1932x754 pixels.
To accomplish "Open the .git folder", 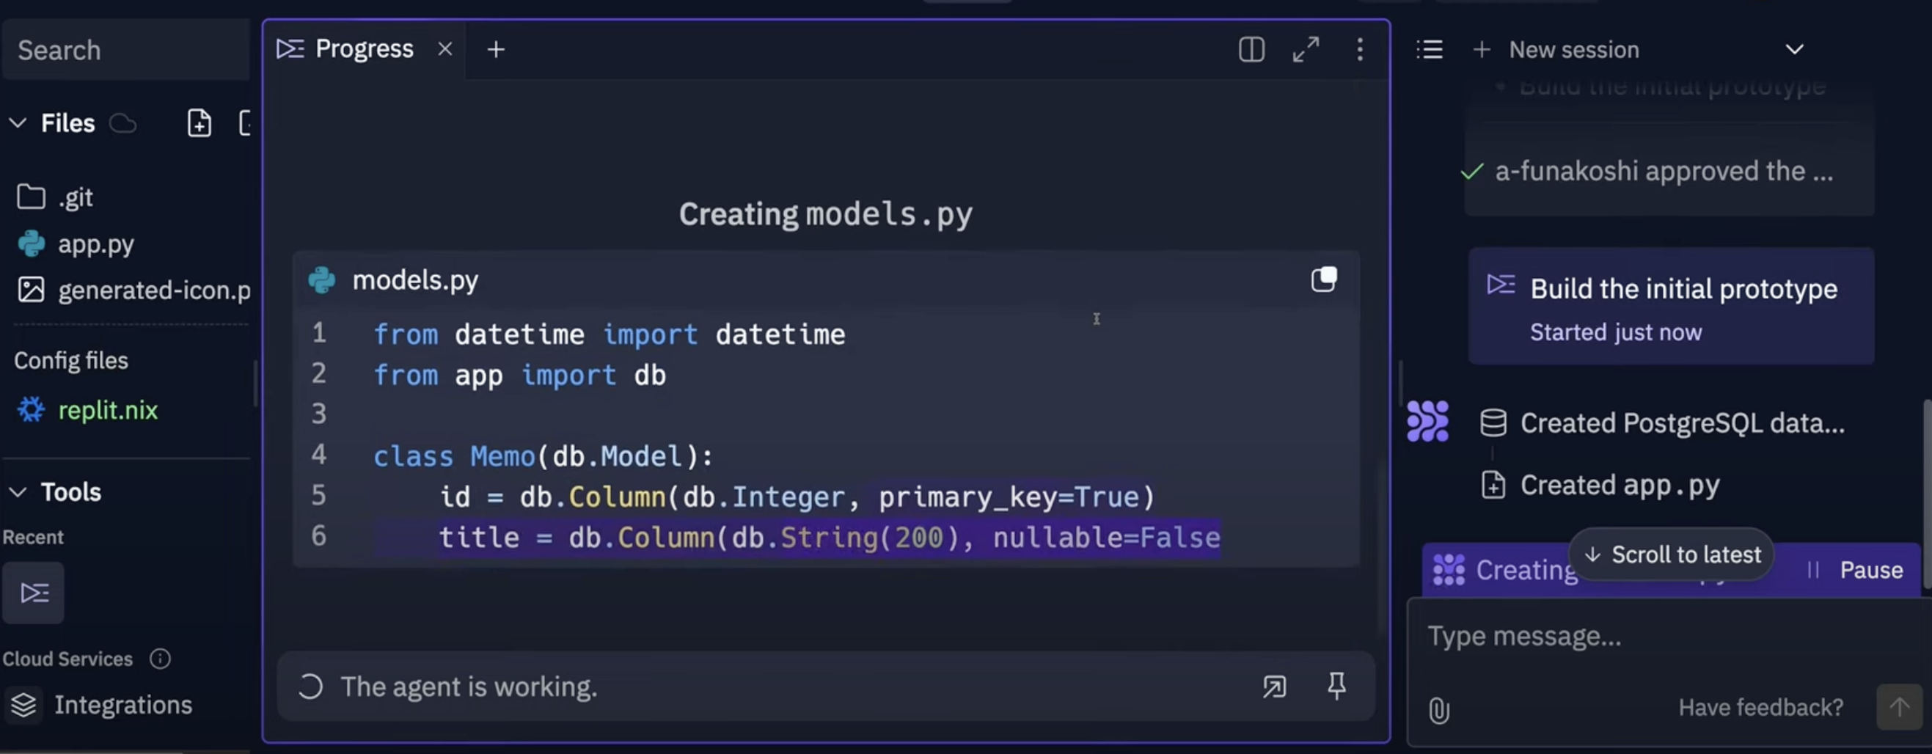I will tap(55, 197).
